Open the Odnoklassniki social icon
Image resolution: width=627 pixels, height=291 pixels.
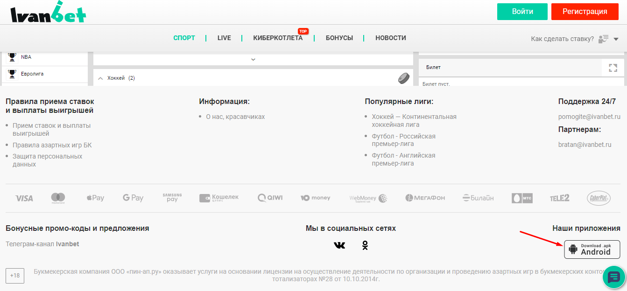click(365, 245)
